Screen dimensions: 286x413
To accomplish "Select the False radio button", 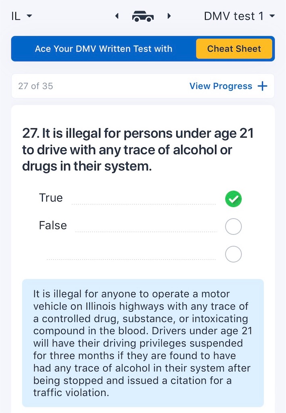I will pos(233,227).
